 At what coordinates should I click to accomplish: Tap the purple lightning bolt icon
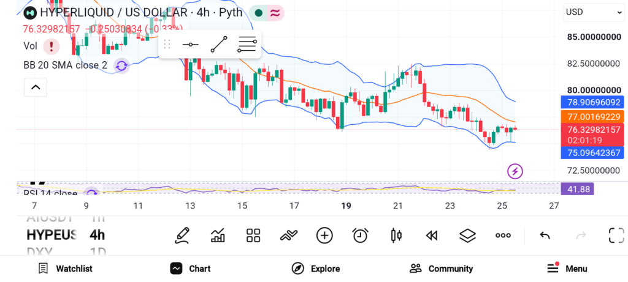(x=515, y=171)
